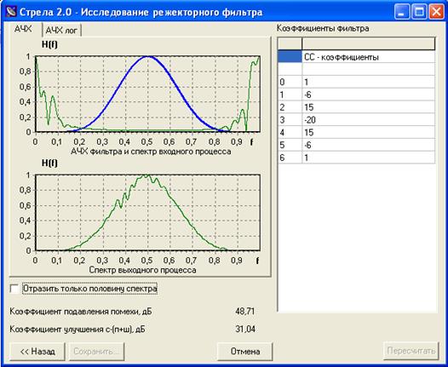448x367 pixels.
Task: Click the blue highlighted row header cell
Action: click(290, 57)
